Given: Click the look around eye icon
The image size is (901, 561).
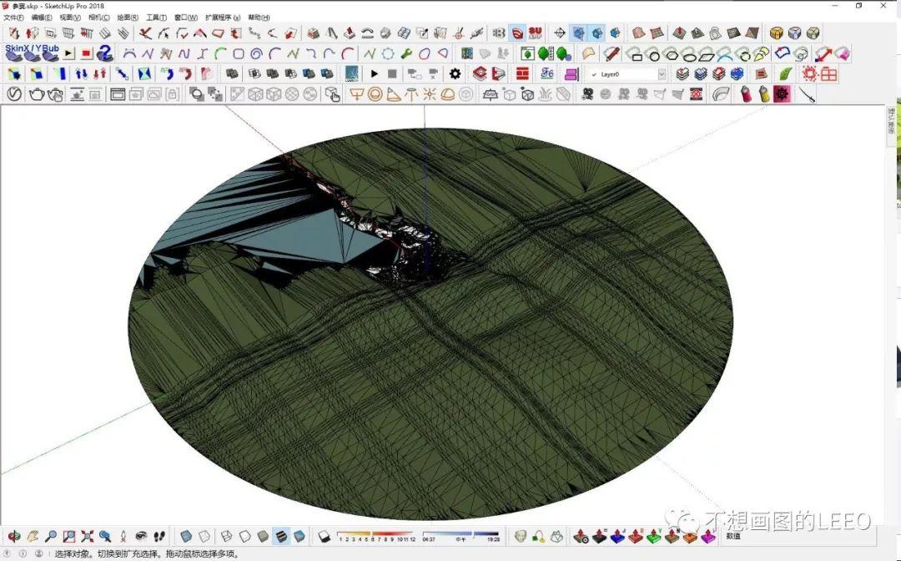Looking at the screenshot, I should 141,536.
